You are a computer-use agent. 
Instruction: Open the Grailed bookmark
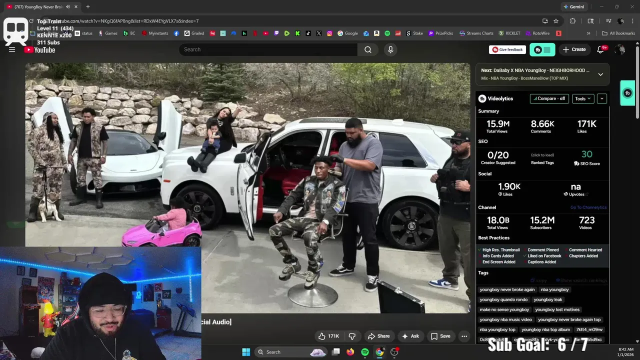click(x=194, y=33)
